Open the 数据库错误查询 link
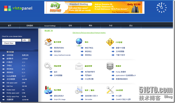 tap(122, 79)
